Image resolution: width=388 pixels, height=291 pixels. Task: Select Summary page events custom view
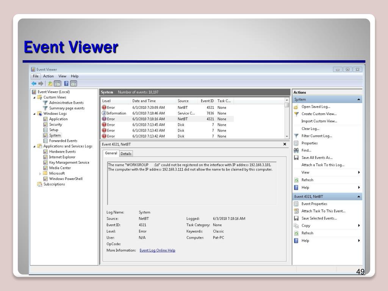coord(67,108)
